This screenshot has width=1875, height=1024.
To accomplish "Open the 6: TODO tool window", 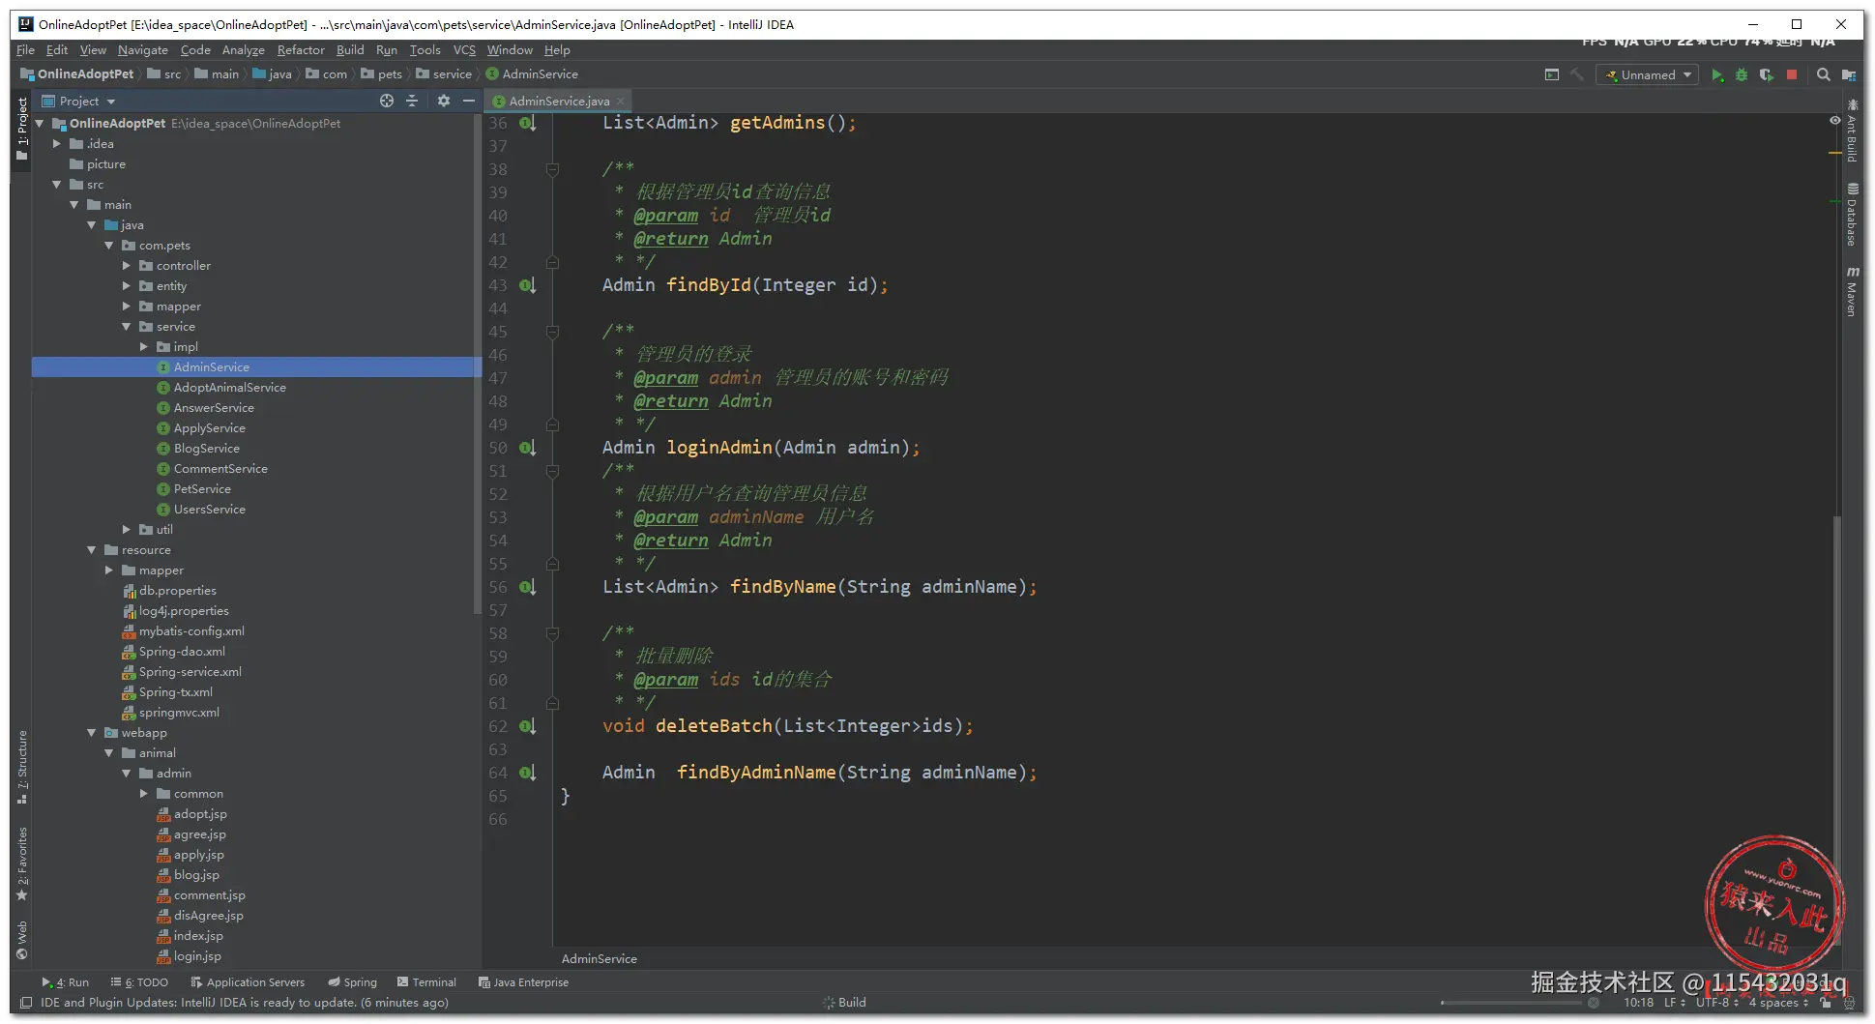I will pos(139,982).
